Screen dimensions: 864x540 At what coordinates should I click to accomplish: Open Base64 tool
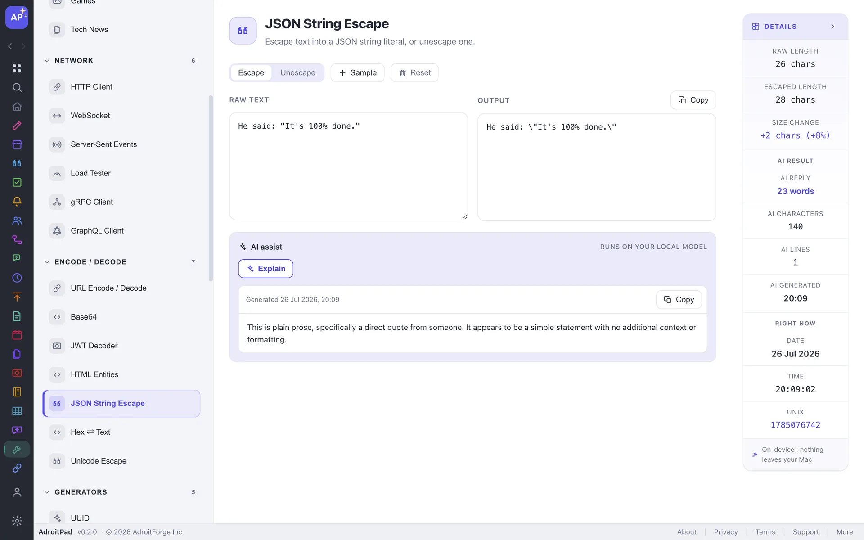[x=121, y=317]
